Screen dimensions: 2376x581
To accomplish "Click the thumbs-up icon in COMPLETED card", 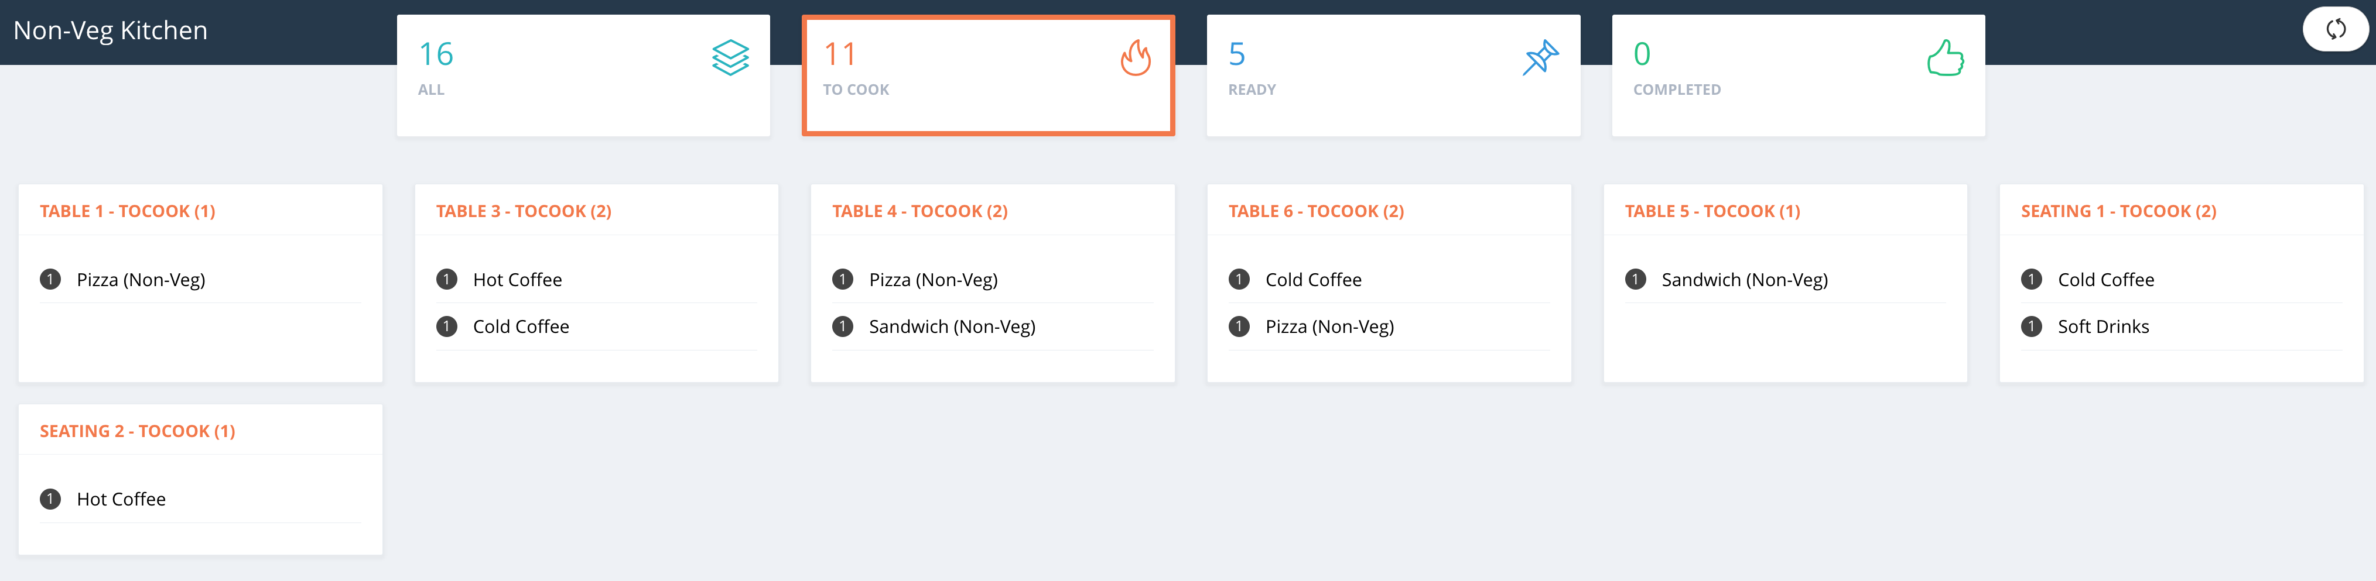I will (1946, 58).
